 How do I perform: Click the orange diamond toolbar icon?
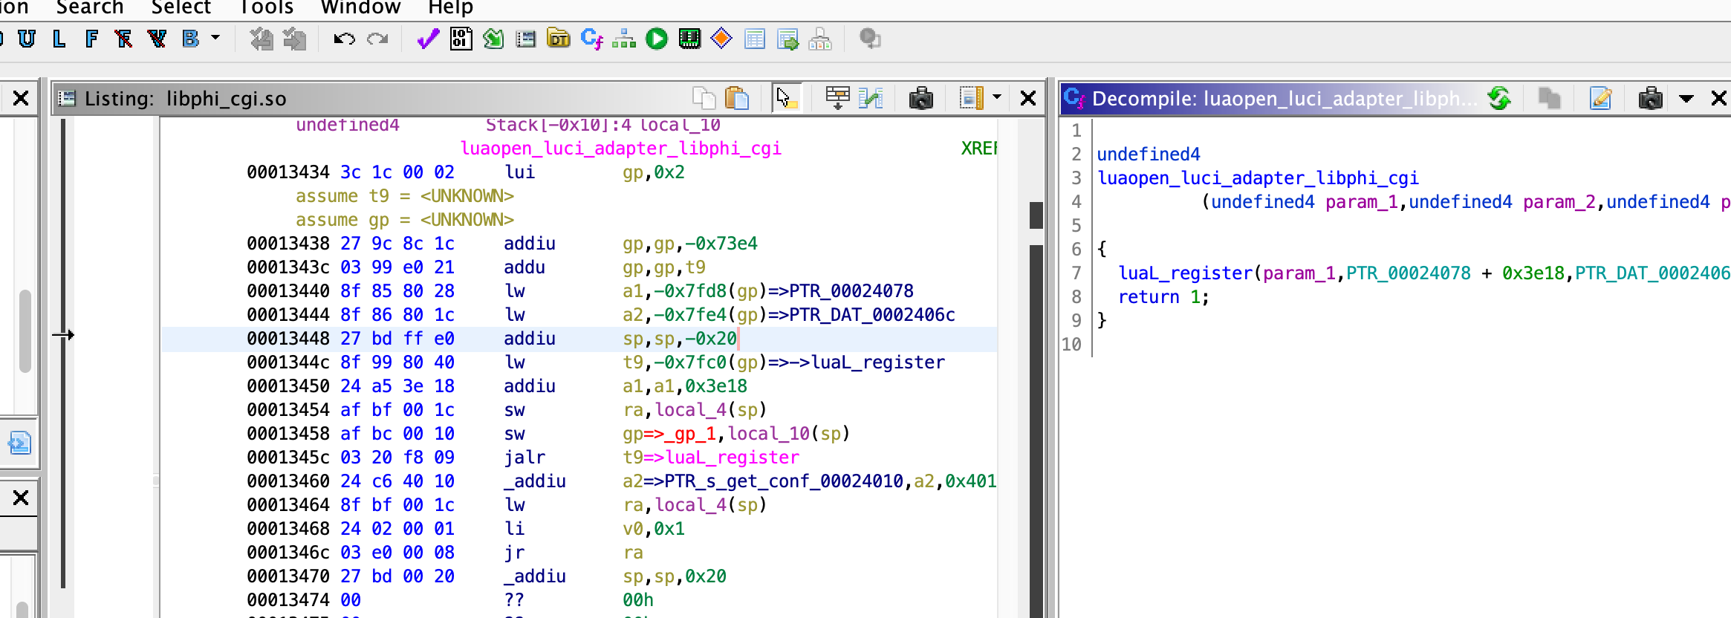tap(721, 38)
